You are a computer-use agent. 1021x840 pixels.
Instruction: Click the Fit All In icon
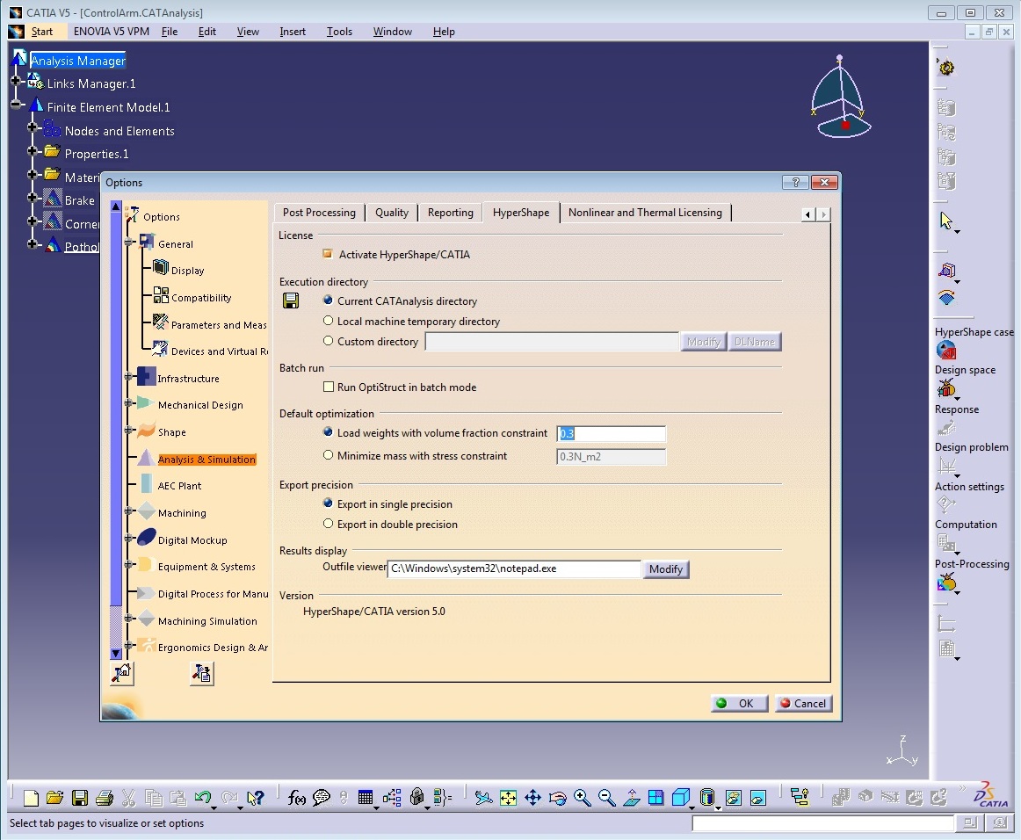point(508,798)
